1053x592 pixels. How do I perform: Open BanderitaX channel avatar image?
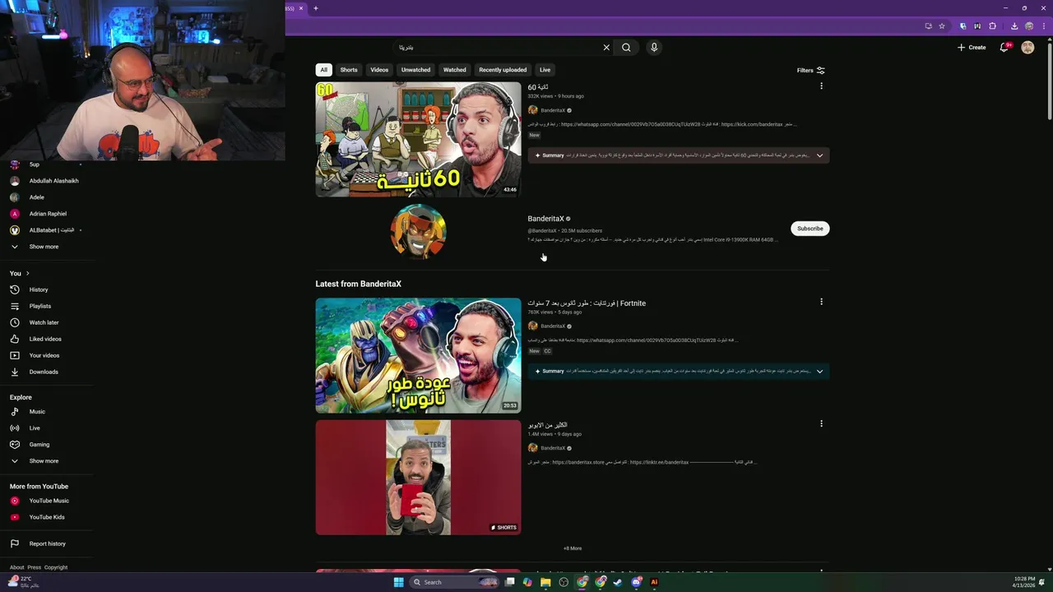[x=418, y=232]
